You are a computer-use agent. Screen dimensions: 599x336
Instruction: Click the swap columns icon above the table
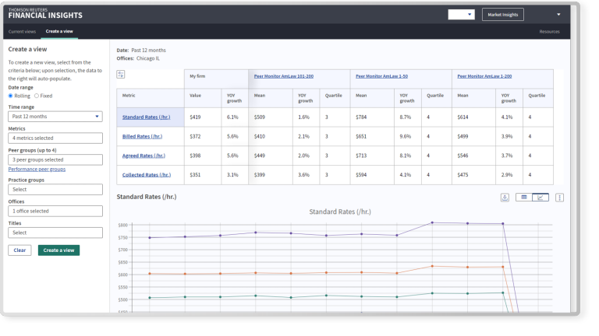click(121, 75)
